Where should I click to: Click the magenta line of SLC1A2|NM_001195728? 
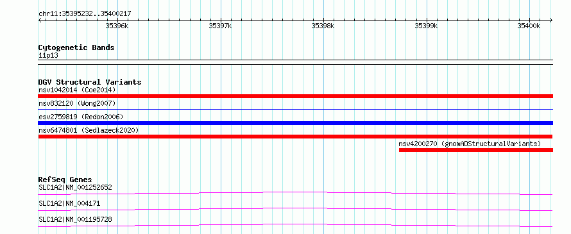(x=295, y=225)
